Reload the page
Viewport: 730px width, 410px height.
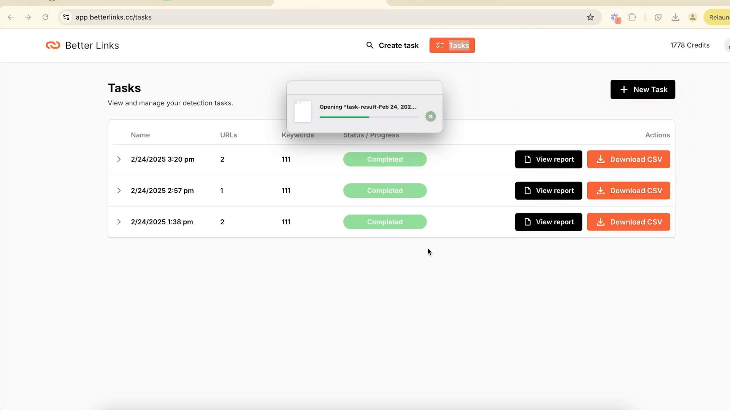(45, 17)
